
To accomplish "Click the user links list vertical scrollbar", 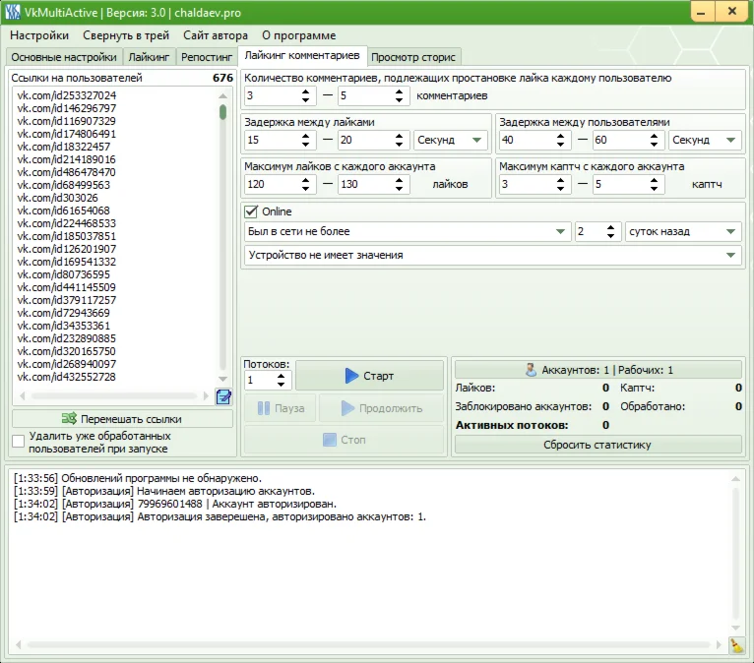I will pos(223,246).
